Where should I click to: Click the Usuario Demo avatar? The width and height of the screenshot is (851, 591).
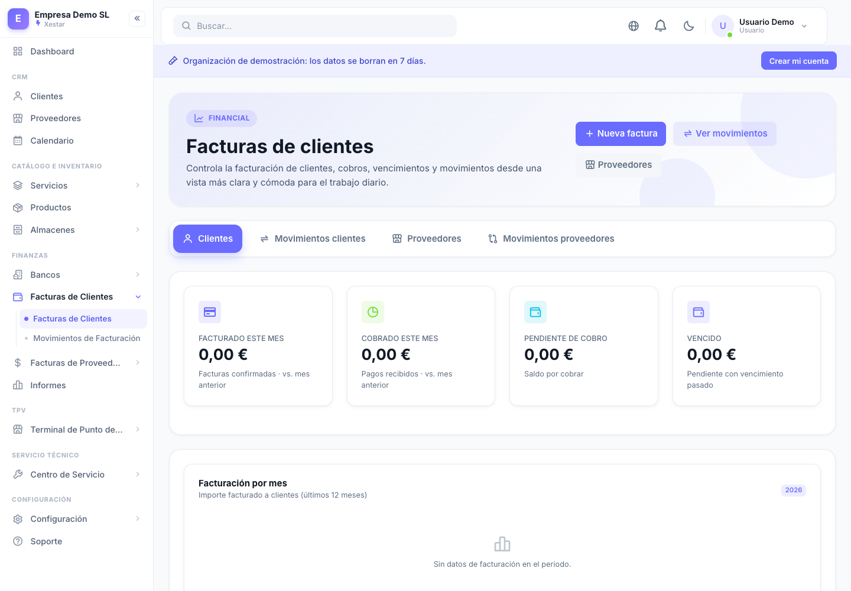coord(723,26)
